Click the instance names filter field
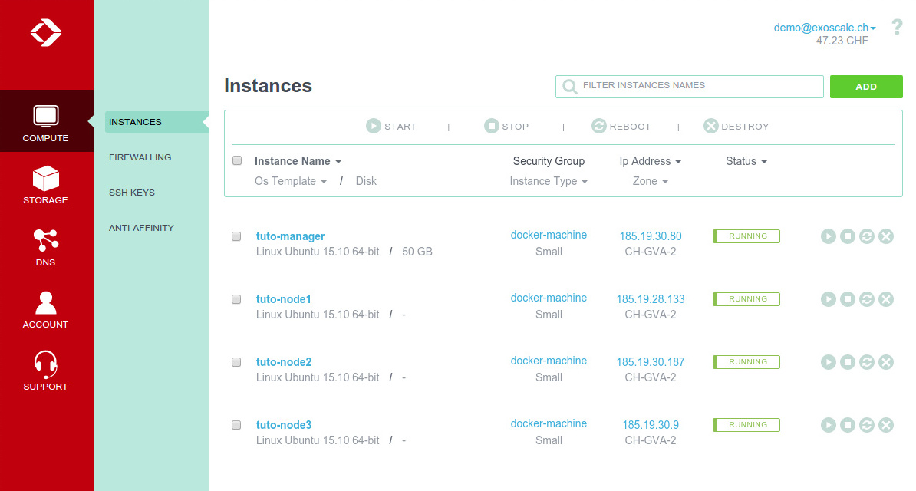The image size is (916, 491). point(689,86)
